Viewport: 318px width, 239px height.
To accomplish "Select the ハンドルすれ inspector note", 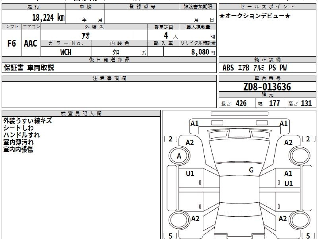I will pyautogui.click(x=21, y=135).
